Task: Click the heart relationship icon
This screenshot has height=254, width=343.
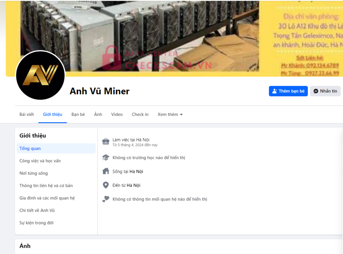Action: point(106,199)
